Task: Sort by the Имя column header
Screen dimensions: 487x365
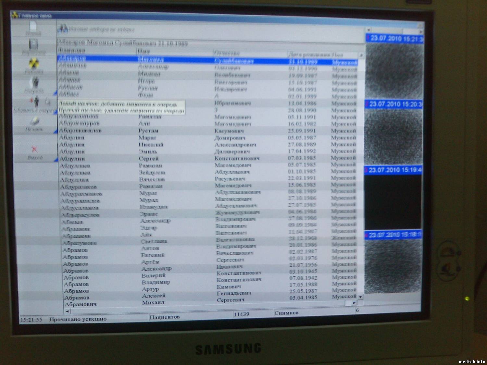Action: [x=143, y=51]
